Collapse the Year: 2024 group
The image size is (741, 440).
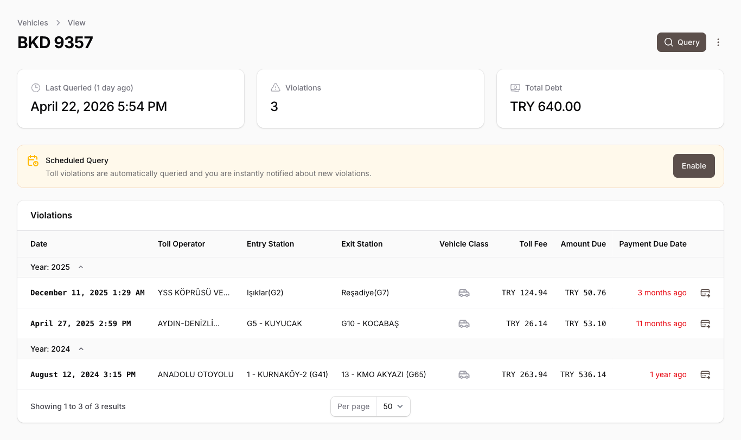tap(81, 349)
